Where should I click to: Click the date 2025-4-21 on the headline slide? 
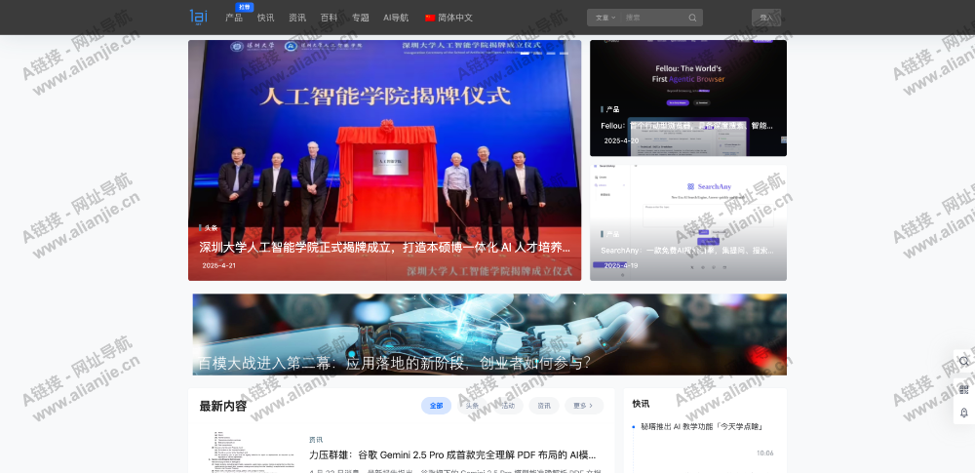[218, 265]
